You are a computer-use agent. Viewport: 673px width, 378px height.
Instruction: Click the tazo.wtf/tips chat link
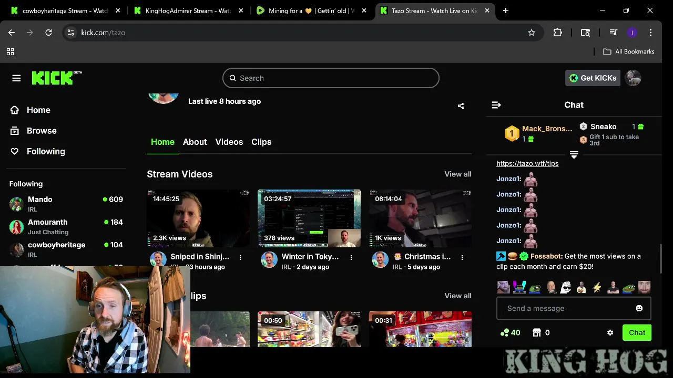527,163
